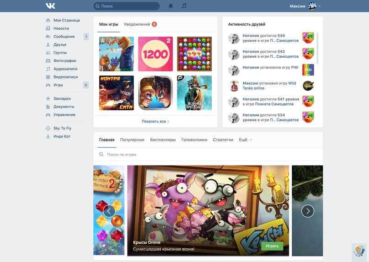369x262 pixels.
Task: Open the music note icon in header
Action: [x=184, y=6]
